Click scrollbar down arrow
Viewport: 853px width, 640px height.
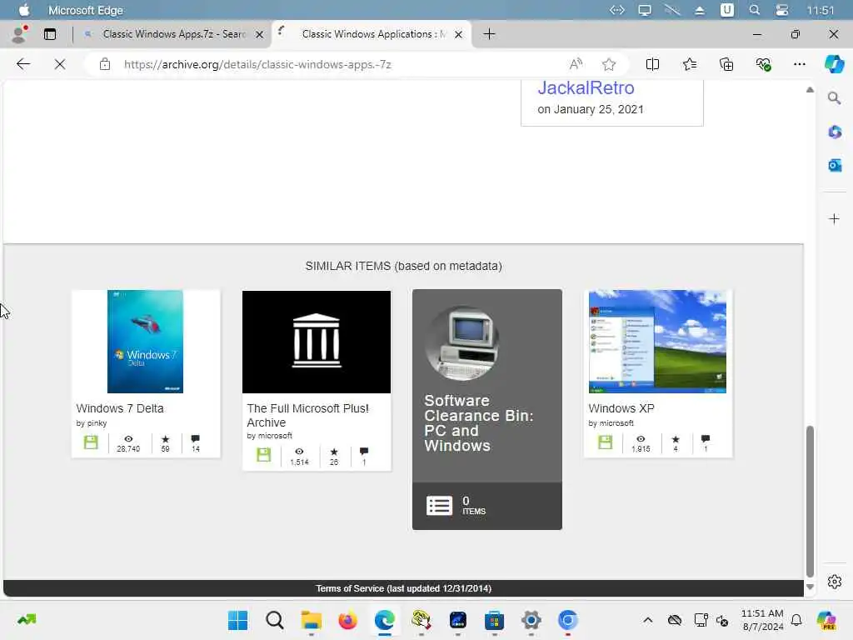pyautogui.click(x=810, y=587)
